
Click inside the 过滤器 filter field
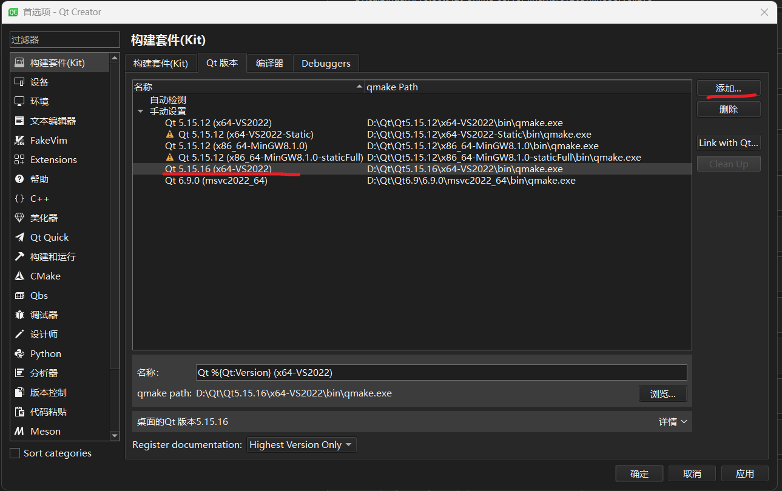click(64, 39)
